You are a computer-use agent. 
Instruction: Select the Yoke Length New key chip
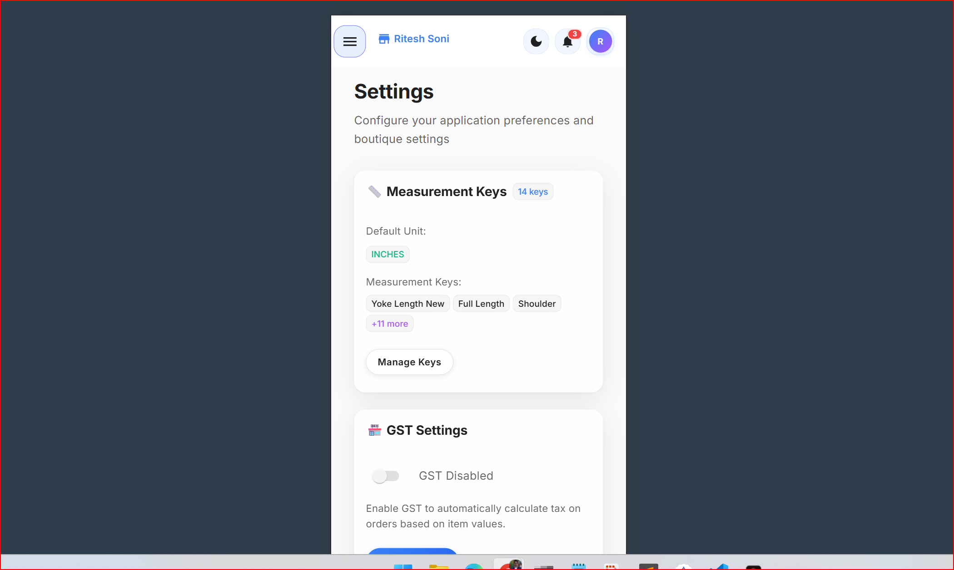(407, 304)
